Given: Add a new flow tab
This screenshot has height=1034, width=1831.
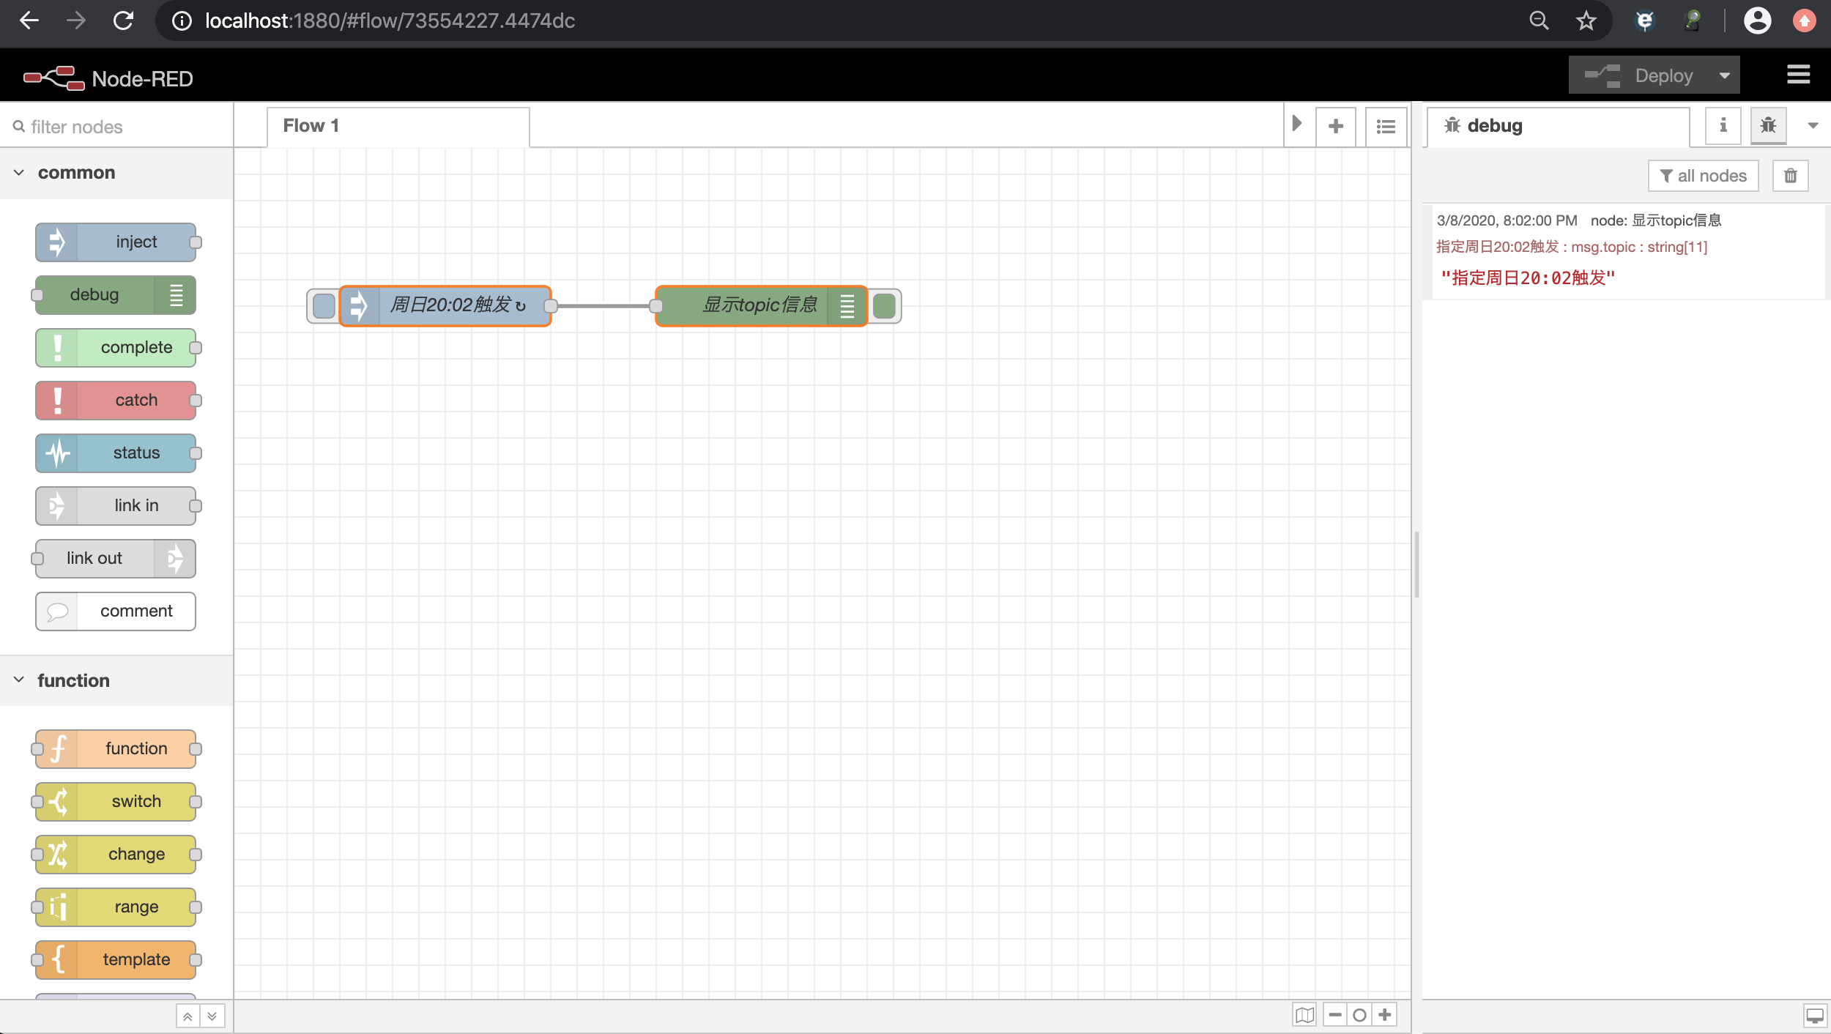Looking at the screenshot, I should 1335,126.
